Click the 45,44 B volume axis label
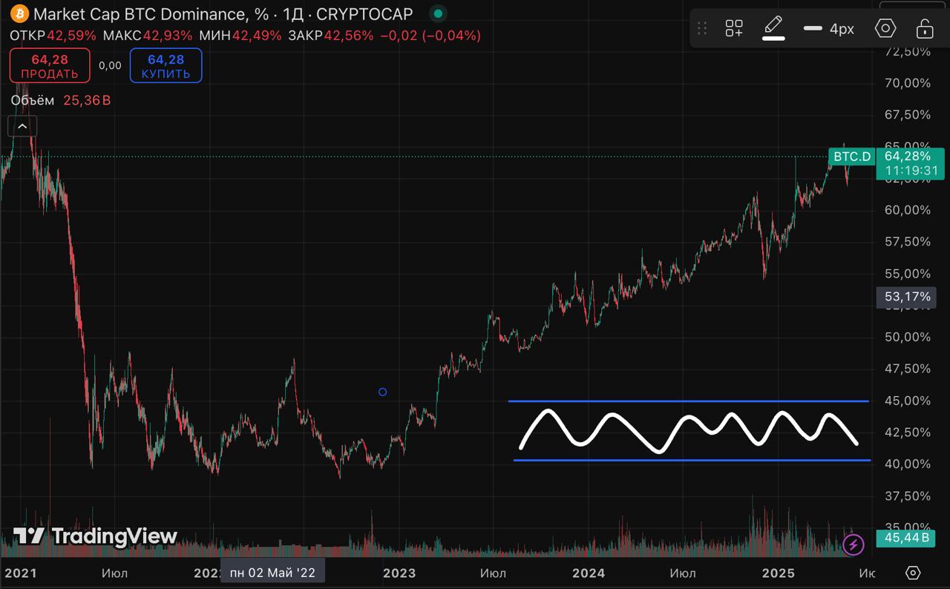Viewport: 950px width, 589px height. point(908,538)
